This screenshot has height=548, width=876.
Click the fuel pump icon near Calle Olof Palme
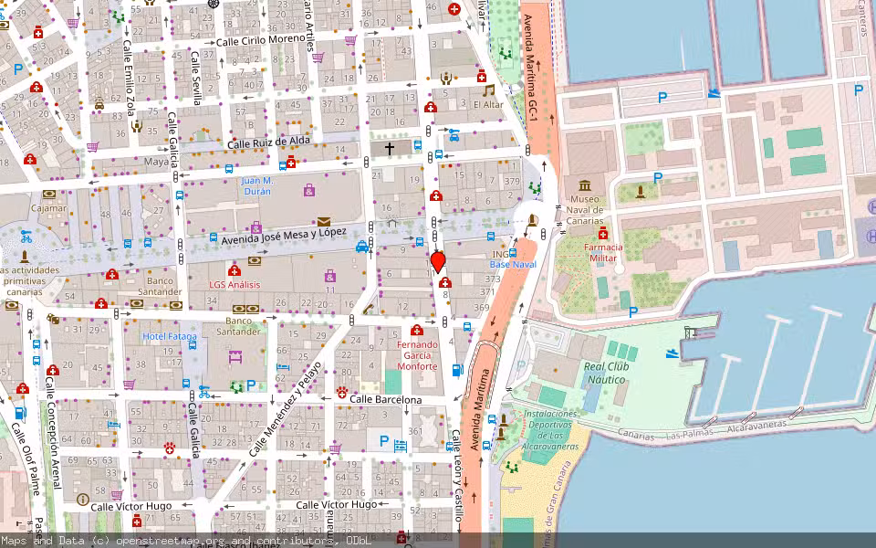[x=20, y=413]
